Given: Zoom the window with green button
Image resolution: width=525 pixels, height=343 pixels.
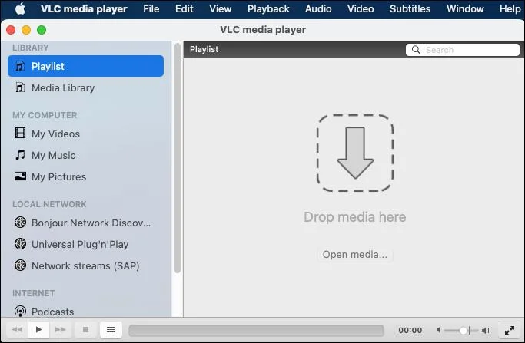Looking at the screenshot, I should [42, 30].
